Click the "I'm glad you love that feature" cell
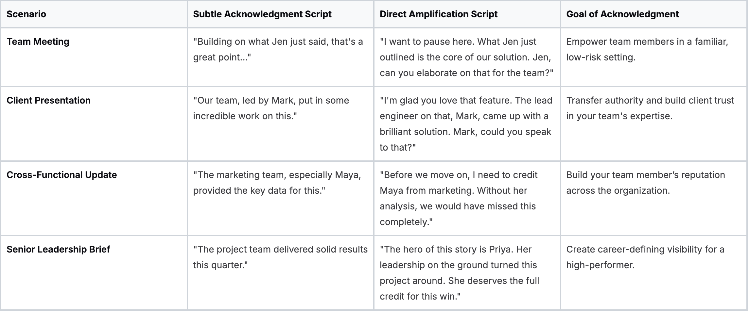749x311 pixels. [466, 124]
